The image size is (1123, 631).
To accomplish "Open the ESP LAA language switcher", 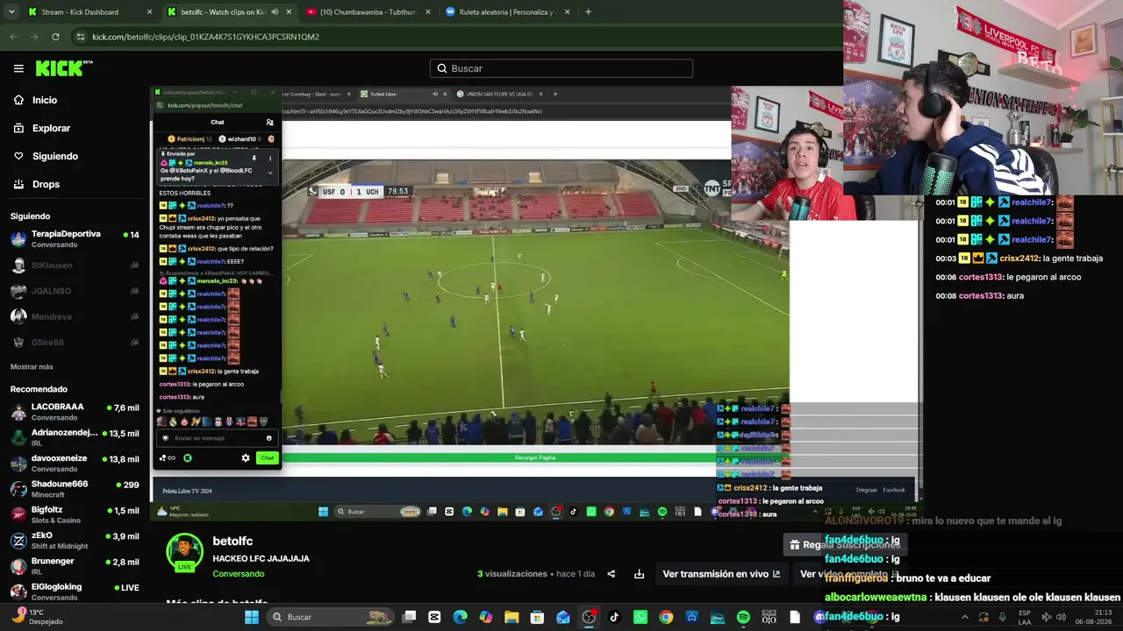I will click(1025, 617).
